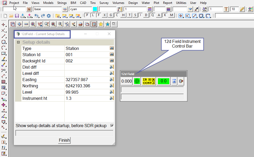Screen dimensions: 254x157
Task: Toggle Show setup details at startup checkbox
Action: [x=112, y=126]
